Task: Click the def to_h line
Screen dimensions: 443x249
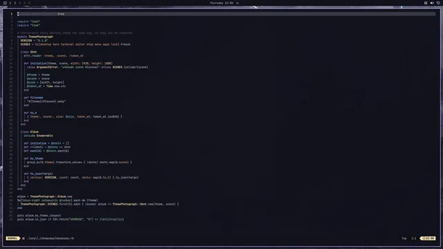Action: point(30,113)
